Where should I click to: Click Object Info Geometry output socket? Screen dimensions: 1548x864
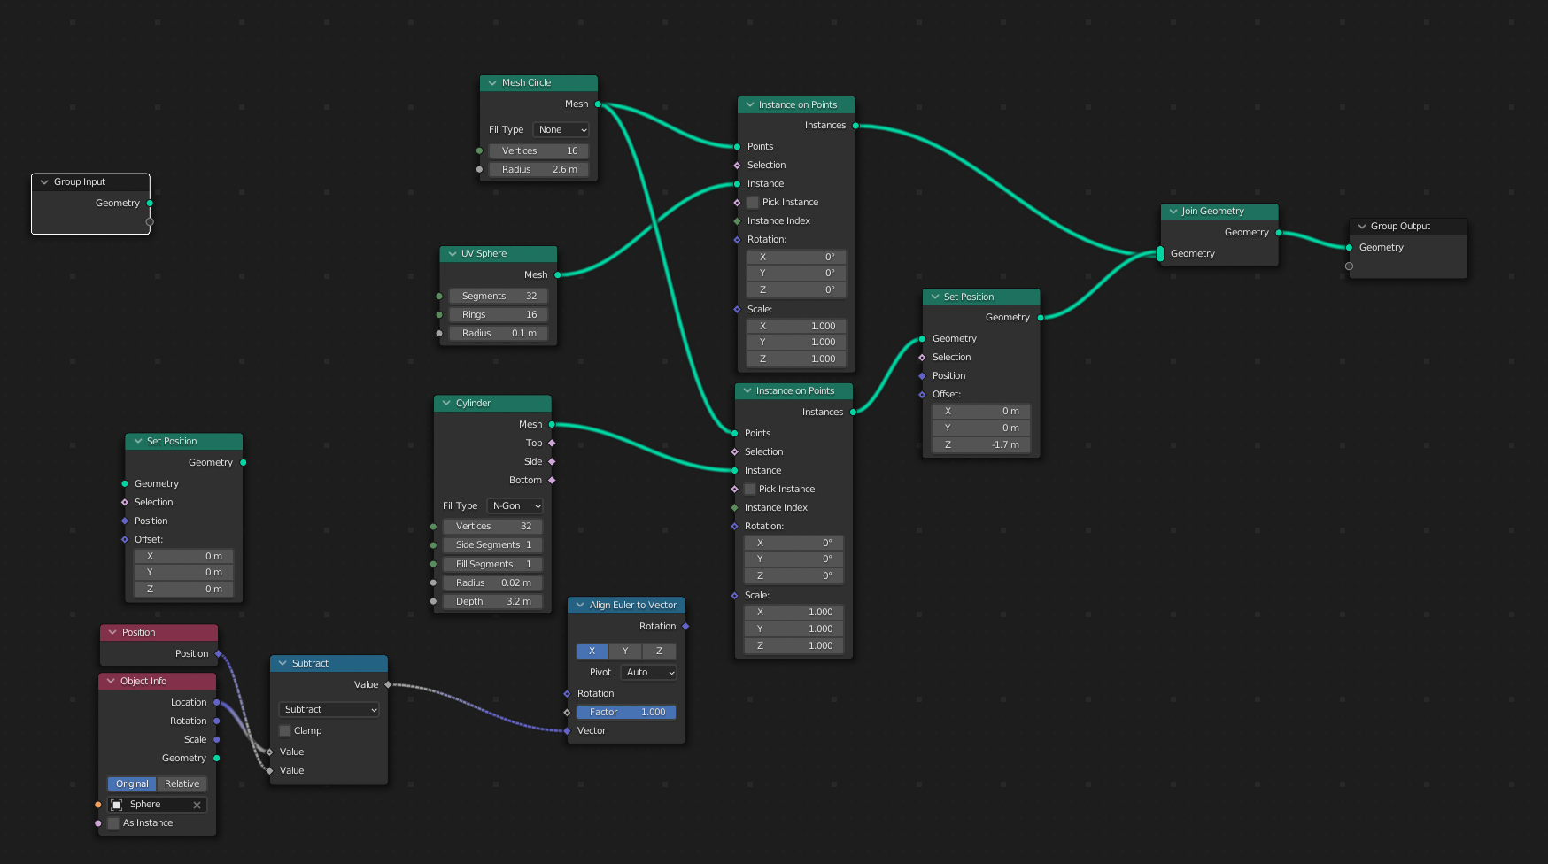216,759
